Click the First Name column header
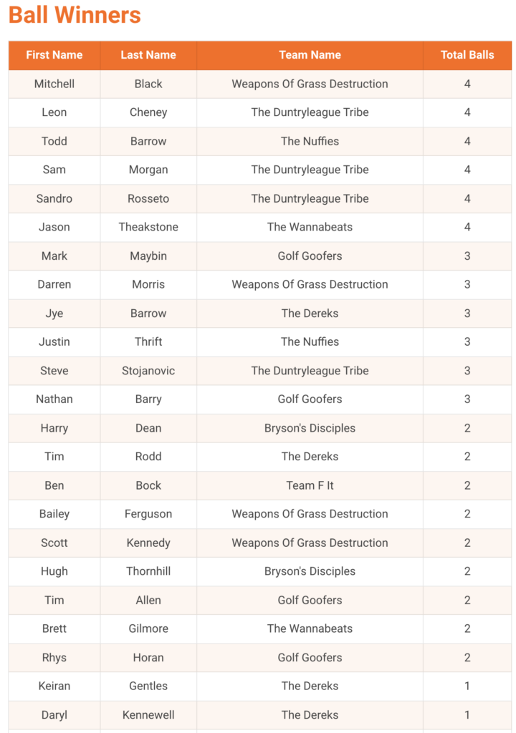The width and height of the screenshot is (516, 733). 54,55
